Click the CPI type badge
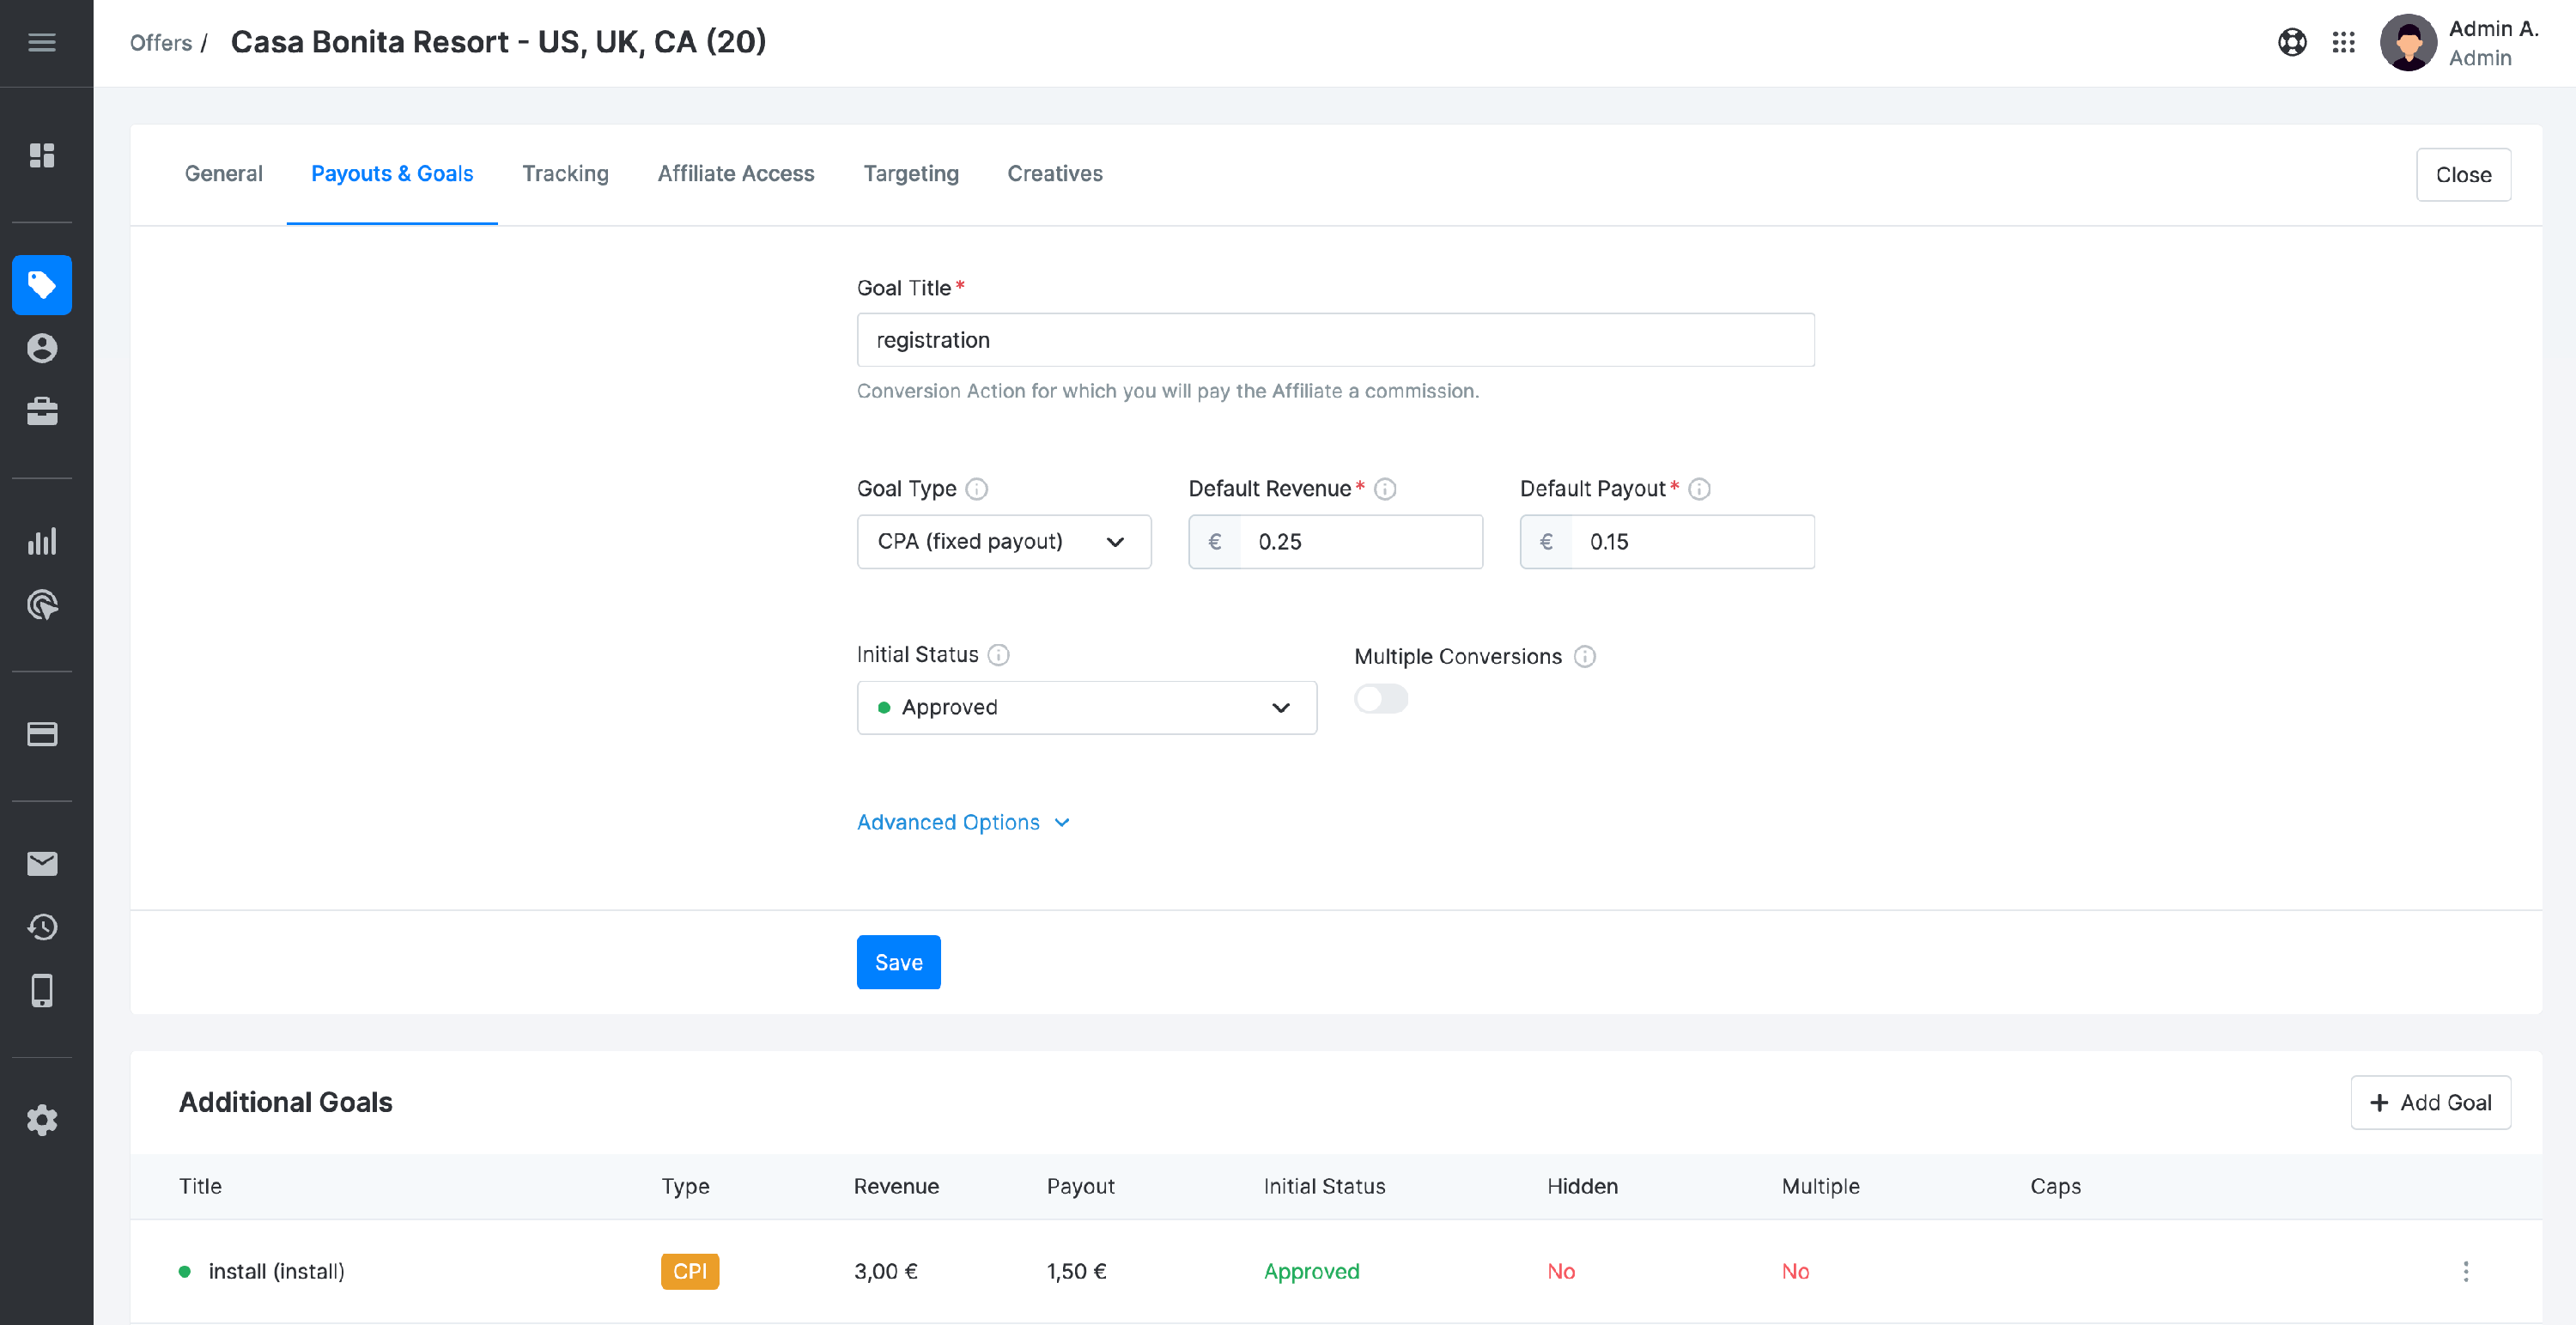The width and height of the screenshot is (2576, 1325). (690, 1271)
